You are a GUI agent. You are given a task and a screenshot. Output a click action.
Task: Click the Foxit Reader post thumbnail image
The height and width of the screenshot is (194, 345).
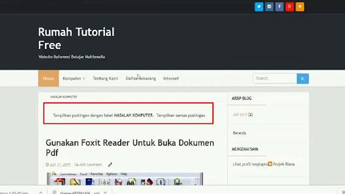tap(125, 178)
